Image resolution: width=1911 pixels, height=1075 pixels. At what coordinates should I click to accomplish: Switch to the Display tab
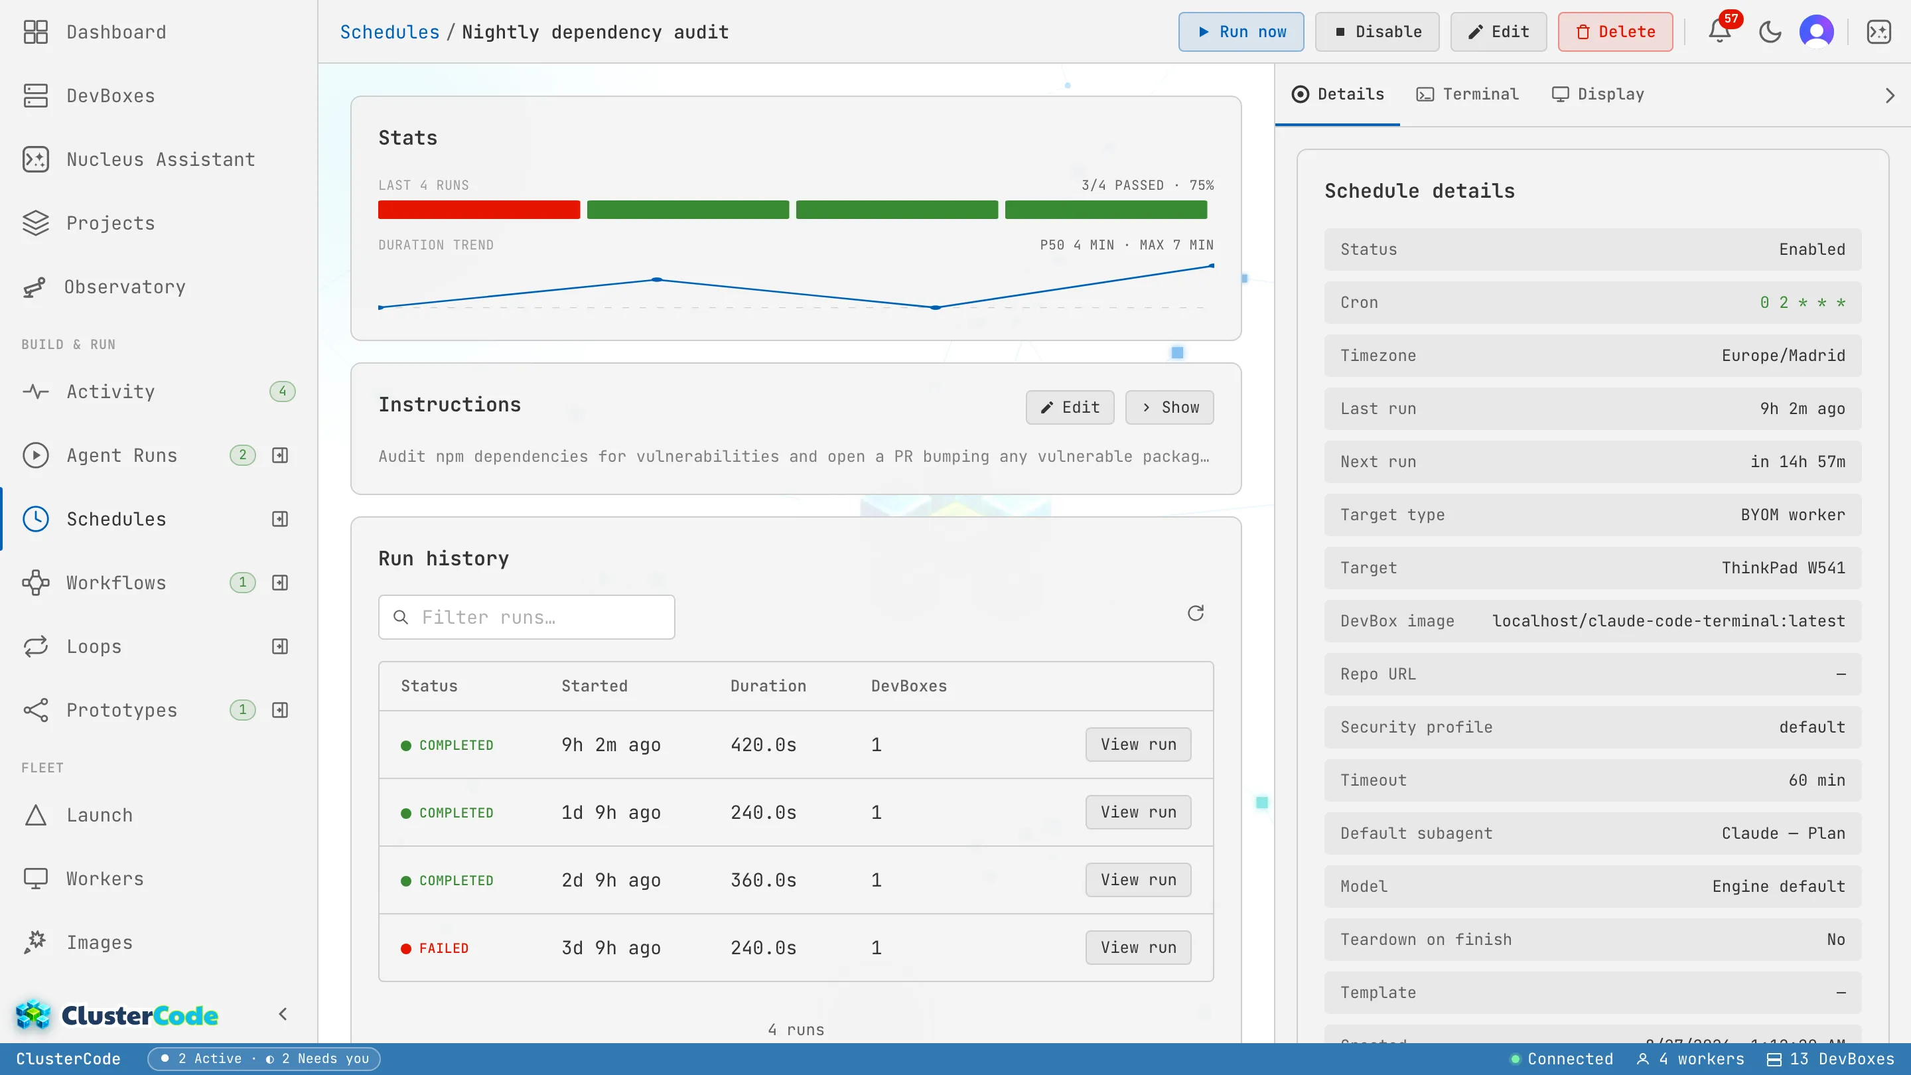coord(1598,94)
